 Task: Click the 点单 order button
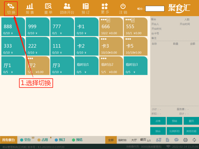click(158, 121)
